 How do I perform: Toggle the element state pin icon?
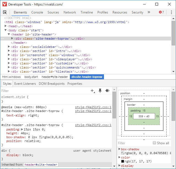click(x=100, y=91)
